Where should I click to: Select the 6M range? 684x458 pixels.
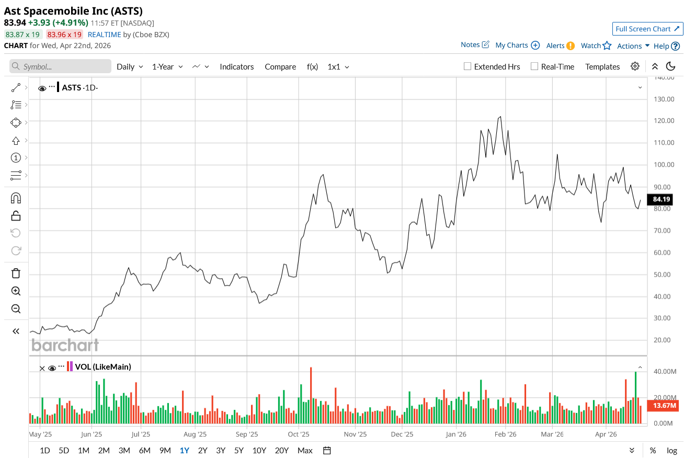coord(144,450)
